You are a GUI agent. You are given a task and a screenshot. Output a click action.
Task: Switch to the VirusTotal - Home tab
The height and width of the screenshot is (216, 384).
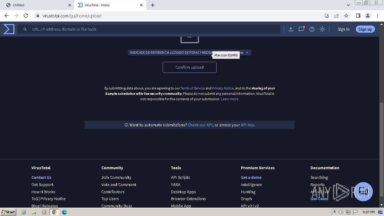(110, 5)
